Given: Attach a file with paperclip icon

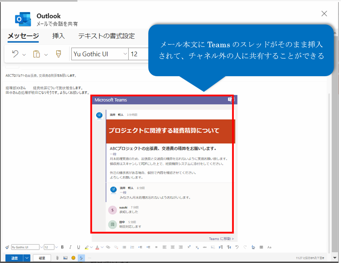Looking at the screenshot, I should coord(57,258).
